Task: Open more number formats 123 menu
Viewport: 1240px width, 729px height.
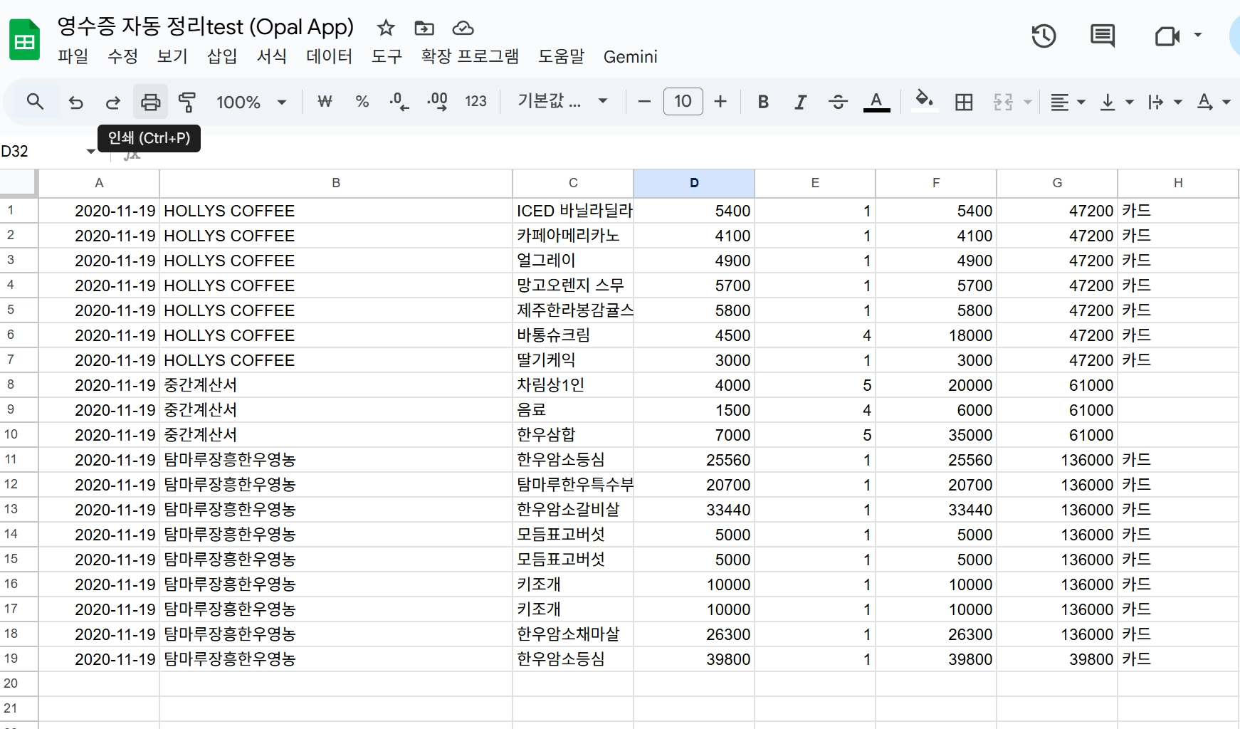Action: click(475, 102)
